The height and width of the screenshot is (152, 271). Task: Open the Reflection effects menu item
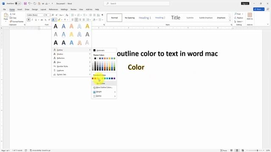(x=72, y=58)
